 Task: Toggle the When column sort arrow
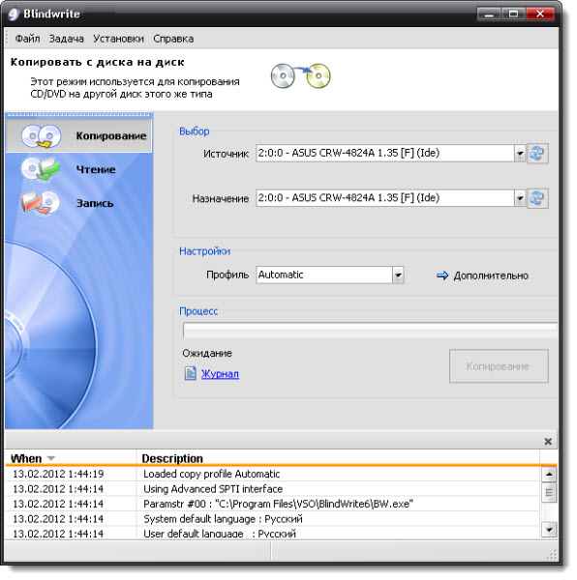pyautogui.click(x=51, y=458)
